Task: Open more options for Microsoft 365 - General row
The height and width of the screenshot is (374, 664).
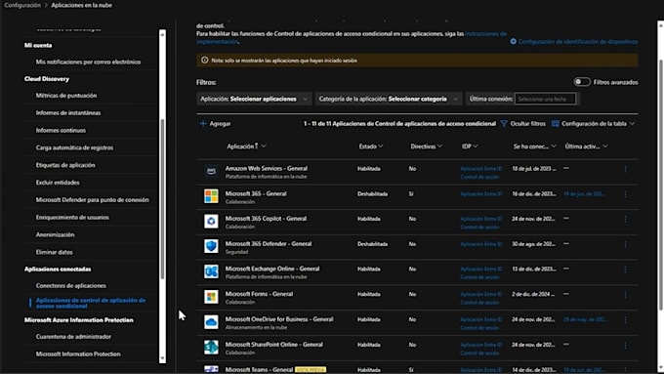Action: pyautogui.click(x=625, y=194)
